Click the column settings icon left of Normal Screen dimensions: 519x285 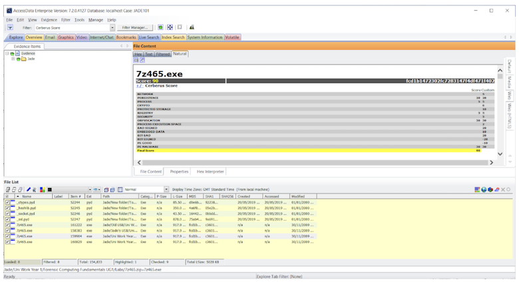pos(120,189)
